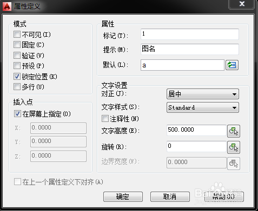Enable the 不可见(I) checkbox
The height and width of the screenshot is (211, 258).
coord(17,34)
